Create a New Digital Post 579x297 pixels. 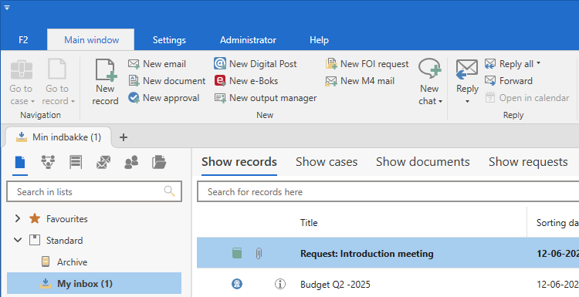point(256,64)
